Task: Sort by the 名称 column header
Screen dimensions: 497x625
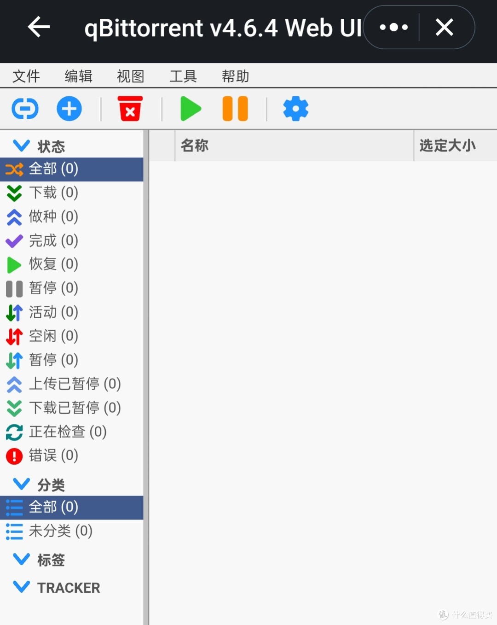Action: pos(294,146)
